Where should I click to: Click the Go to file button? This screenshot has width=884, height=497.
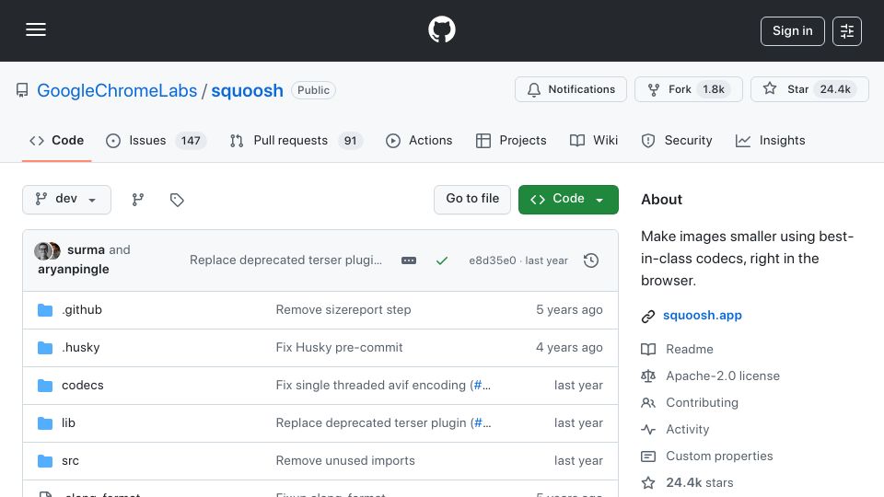[x=472, y=200]
